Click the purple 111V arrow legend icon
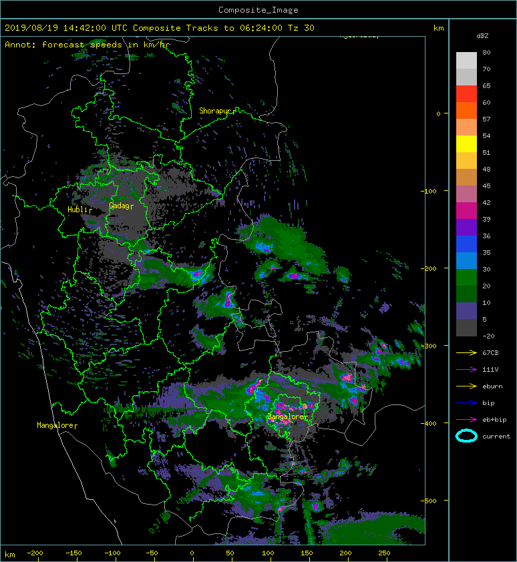Image resolution: width=517 pixels, height=562 pixels. [x=466, y=370]
